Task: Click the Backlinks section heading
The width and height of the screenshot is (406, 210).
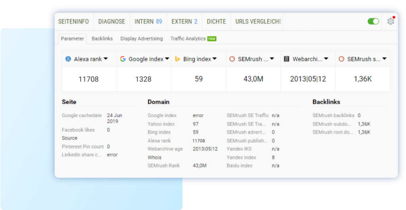Action: 326,102
